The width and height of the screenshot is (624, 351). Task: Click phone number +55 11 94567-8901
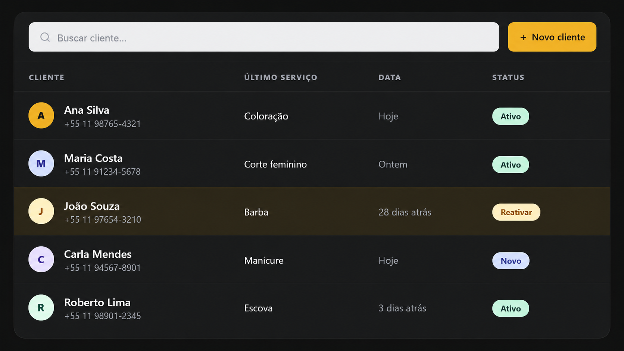pyautogui.click(x=103, y=268)
